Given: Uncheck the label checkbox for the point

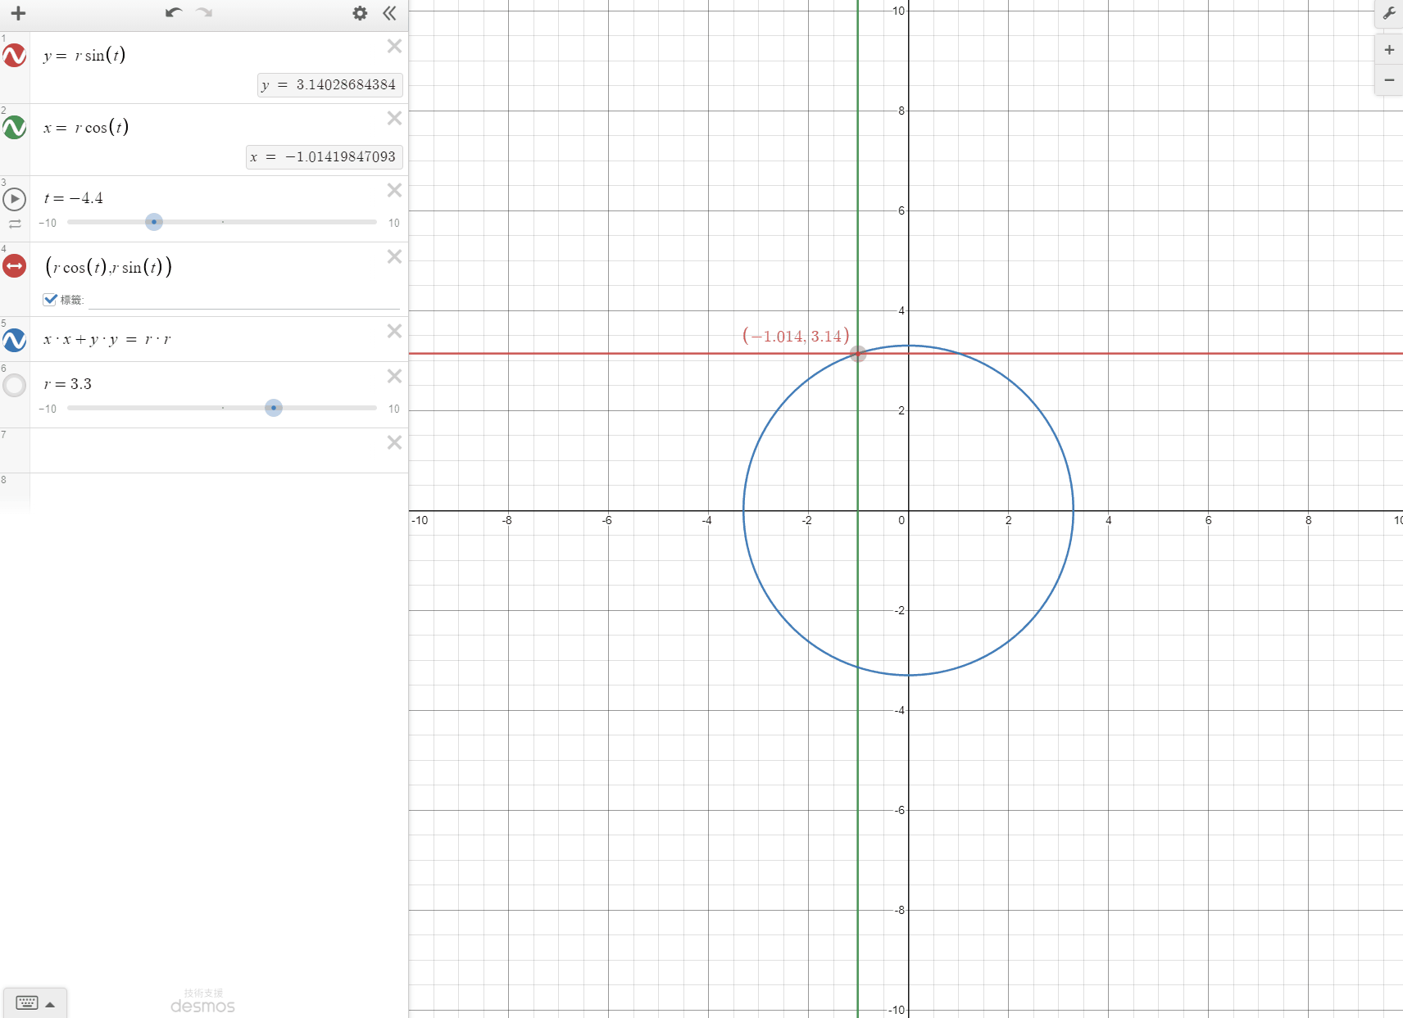Looking at the screenshot, I should coord(50,300).
